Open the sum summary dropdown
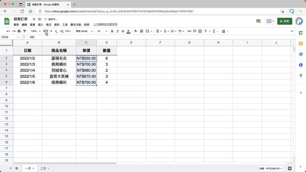 click(271, 169)
